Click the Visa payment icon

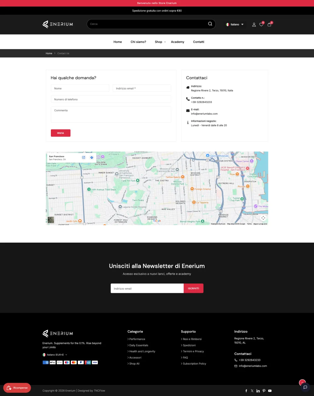tap(95, 362)
